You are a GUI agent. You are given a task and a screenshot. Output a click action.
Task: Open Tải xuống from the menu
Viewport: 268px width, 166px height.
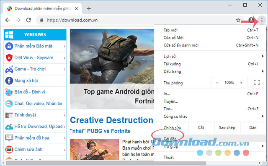[210, 64]
